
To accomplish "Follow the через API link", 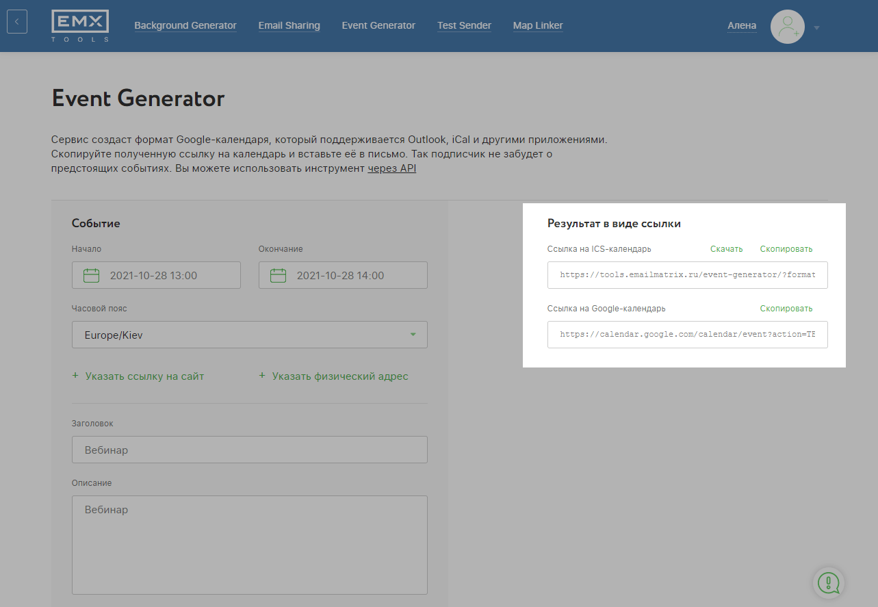I will point(391,168).
